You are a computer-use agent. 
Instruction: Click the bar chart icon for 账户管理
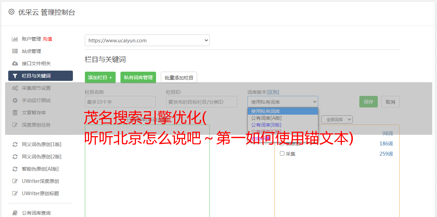coord(15,39)
